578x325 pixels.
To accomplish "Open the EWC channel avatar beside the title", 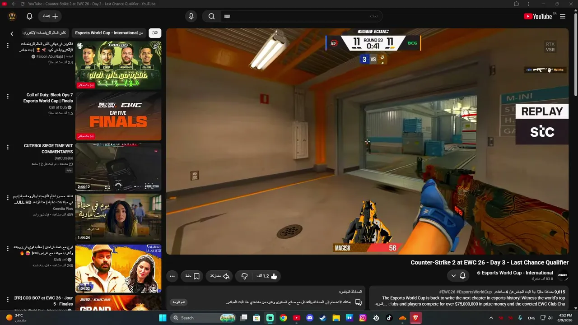I will [563, 275].
